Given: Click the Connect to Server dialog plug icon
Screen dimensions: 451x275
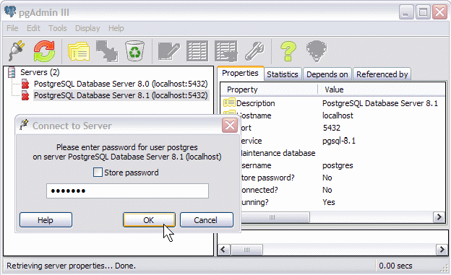Looking at the screenshot, I should pyautogui.click(x=24, y=125).
